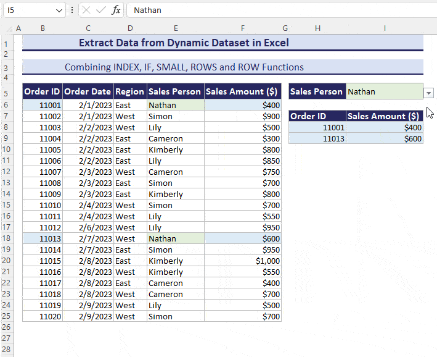Click inside the formula bar showing Nathan
This screenshot has height=357, width=437.
(x=277, y=10)
